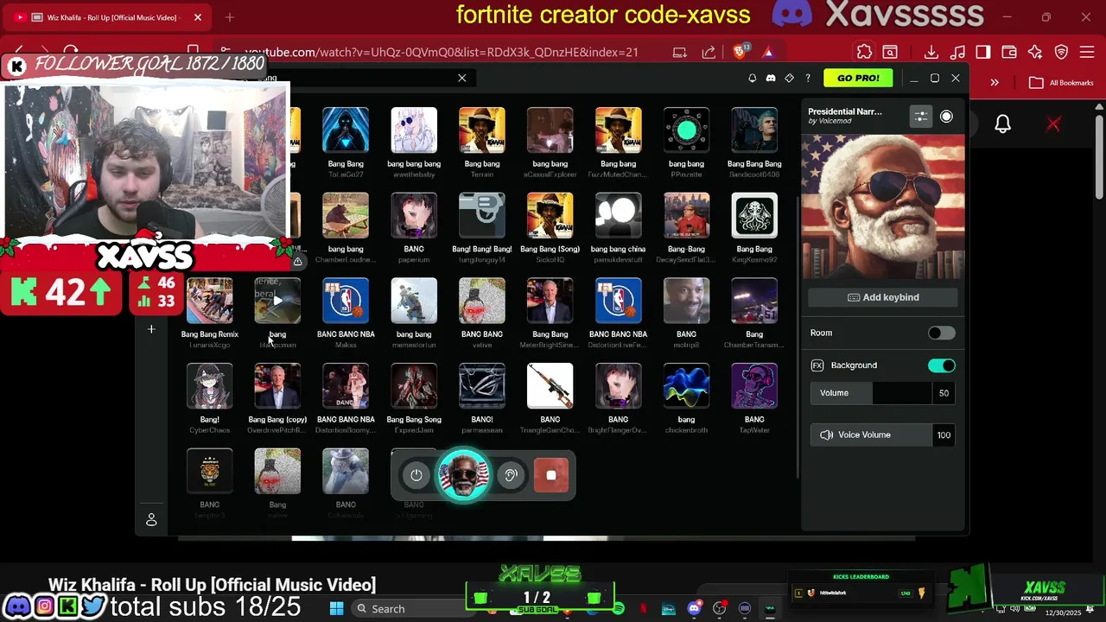This screenshot has width=1106, height=622.
Task: Play bang bang bear sound by ChamberLoudne
Action: point(346,216)
